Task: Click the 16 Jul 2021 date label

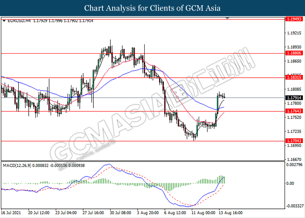Action: (11, 212)
